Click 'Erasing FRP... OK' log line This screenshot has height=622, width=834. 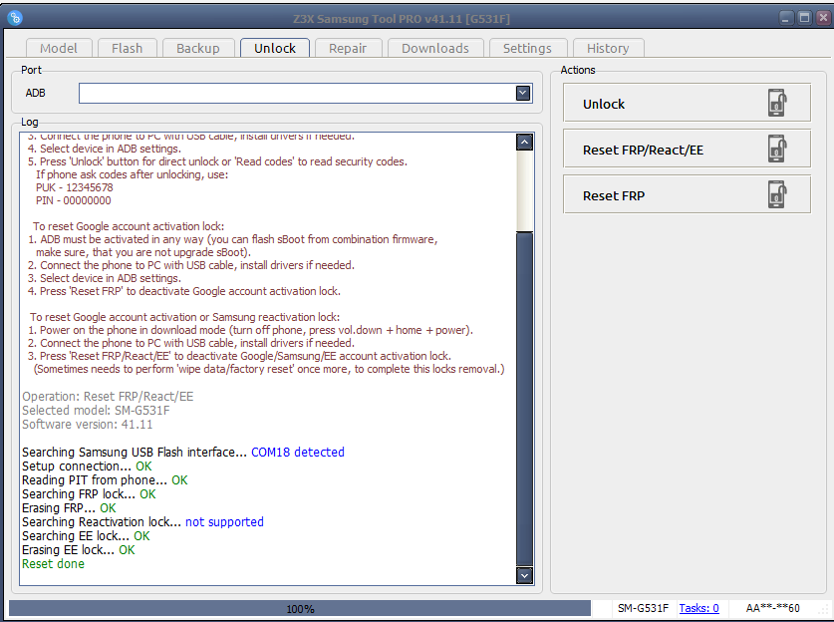tap(69, 508)
